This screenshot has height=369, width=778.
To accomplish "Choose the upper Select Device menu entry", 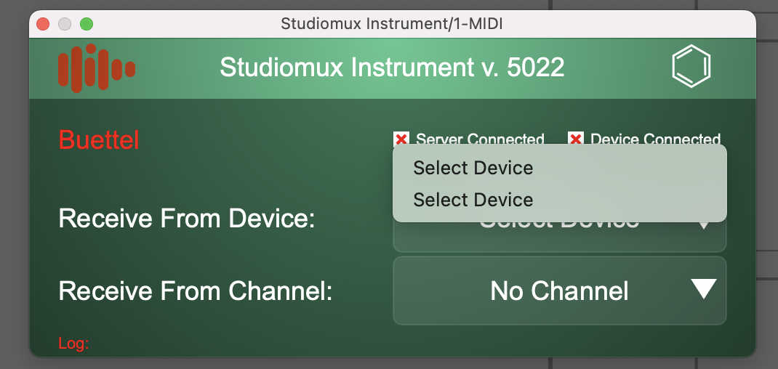I will coord(473,168).
